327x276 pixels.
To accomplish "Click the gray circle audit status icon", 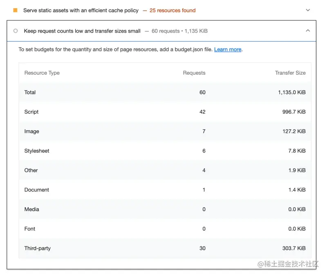I will pyautogui.click(x=16, y=31).
